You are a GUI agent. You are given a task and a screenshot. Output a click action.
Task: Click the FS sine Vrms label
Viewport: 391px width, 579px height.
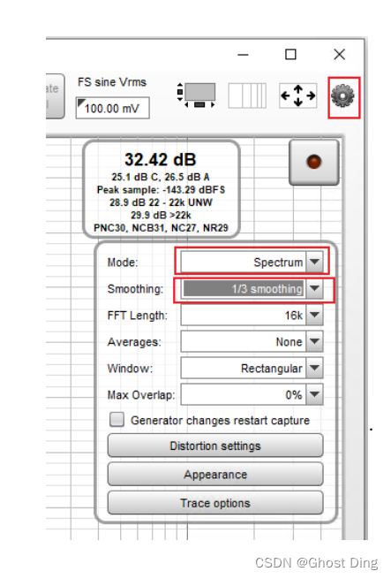[112, 82]
